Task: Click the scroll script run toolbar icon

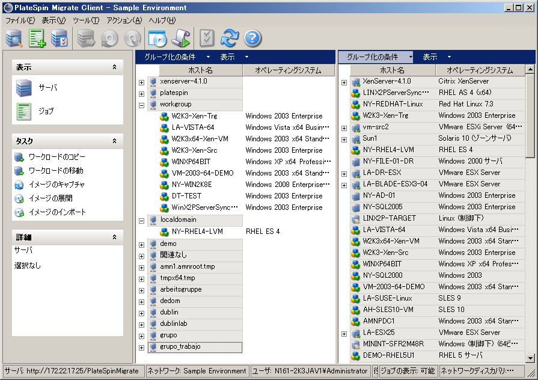Action: (x=180, y=38)
